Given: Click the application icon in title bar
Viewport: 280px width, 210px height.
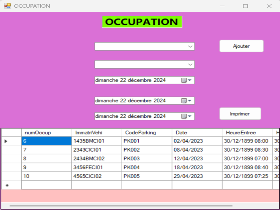Looking at the screenshot, I should coord(7,6).
